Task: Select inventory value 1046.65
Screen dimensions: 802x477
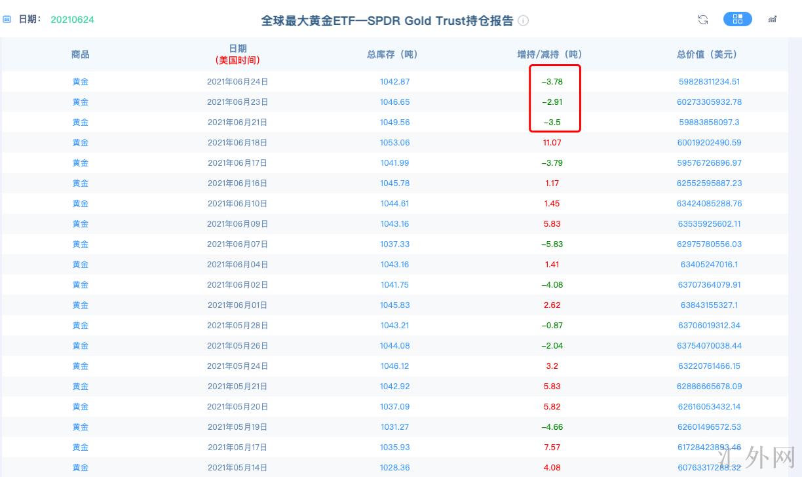Action: (x=394, y=102)
